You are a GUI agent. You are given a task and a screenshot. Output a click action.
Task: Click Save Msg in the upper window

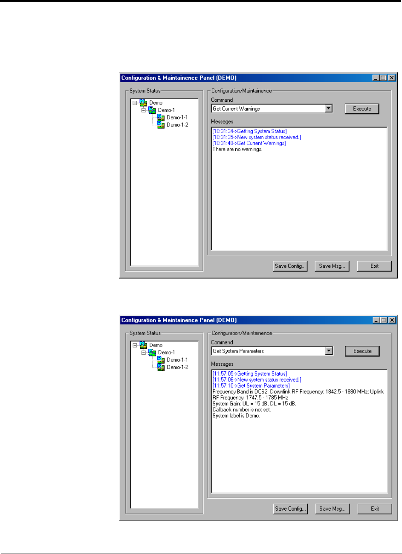[332, 266]
